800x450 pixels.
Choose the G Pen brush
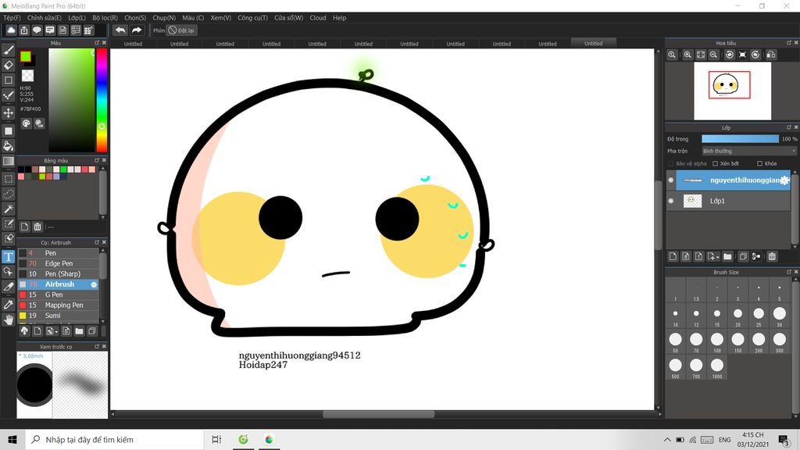point(59,295)
